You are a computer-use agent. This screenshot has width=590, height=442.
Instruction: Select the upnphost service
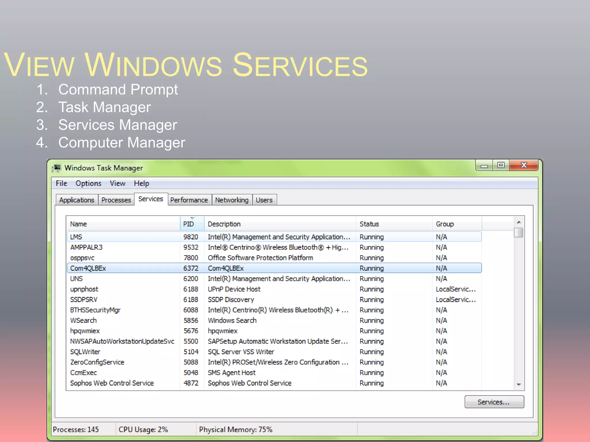(x=84, y=289)
